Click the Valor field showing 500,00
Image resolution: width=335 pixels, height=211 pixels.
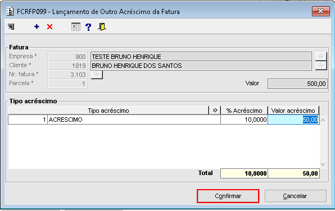[x=297, y=84]
